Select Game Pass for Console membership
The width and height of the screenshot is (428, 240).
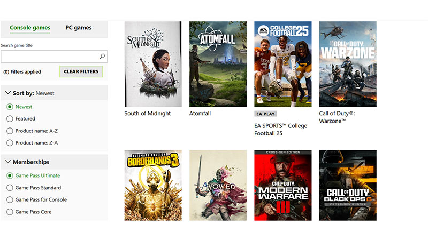point(36,199)
